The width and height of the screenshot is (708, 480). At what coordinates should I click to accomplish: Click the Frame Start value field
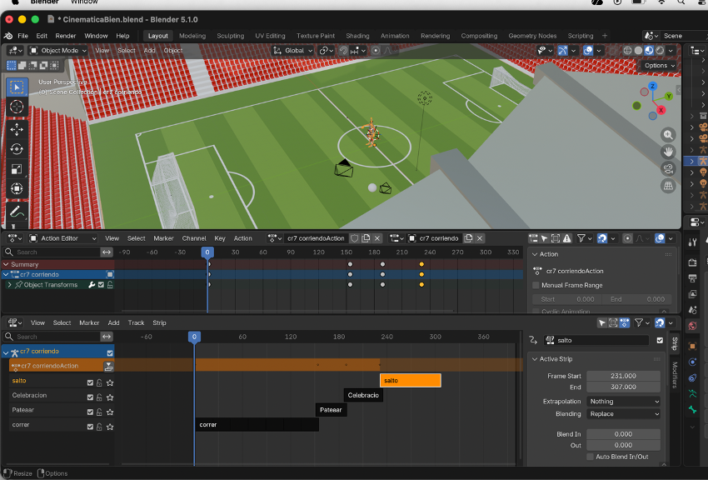click(623, 376)
